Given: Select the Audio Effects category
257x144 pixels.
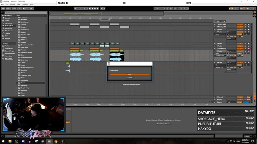Looking at the screenshot, I should click(x=9, y=26).
